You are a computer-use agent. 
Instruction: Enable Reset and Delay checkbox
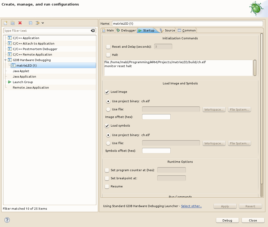[108, 47]
